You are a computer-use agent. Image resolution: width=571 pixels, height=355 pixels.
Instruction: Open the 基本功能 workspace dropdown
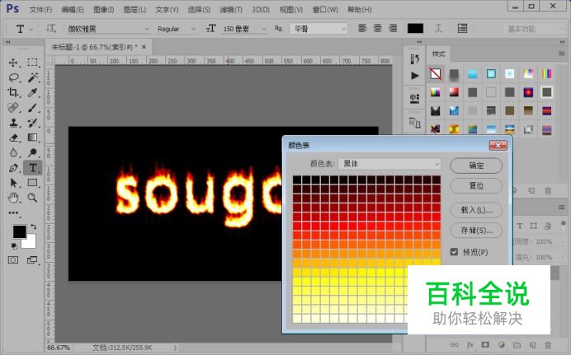pos(534,29)
